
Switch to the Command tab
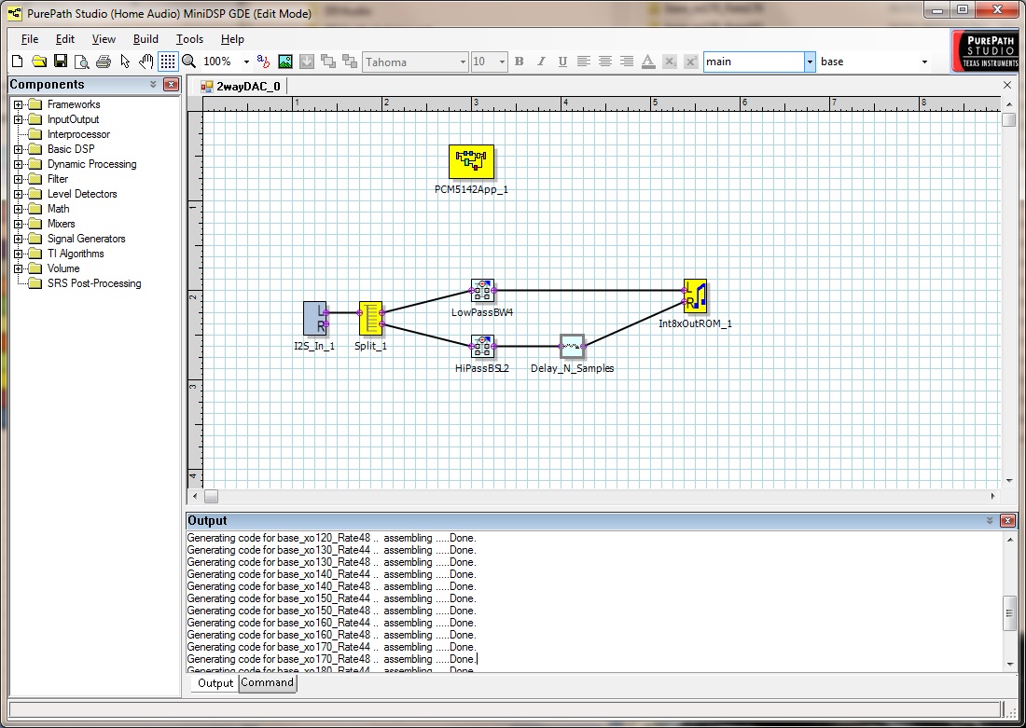click(x=267, y=682)
